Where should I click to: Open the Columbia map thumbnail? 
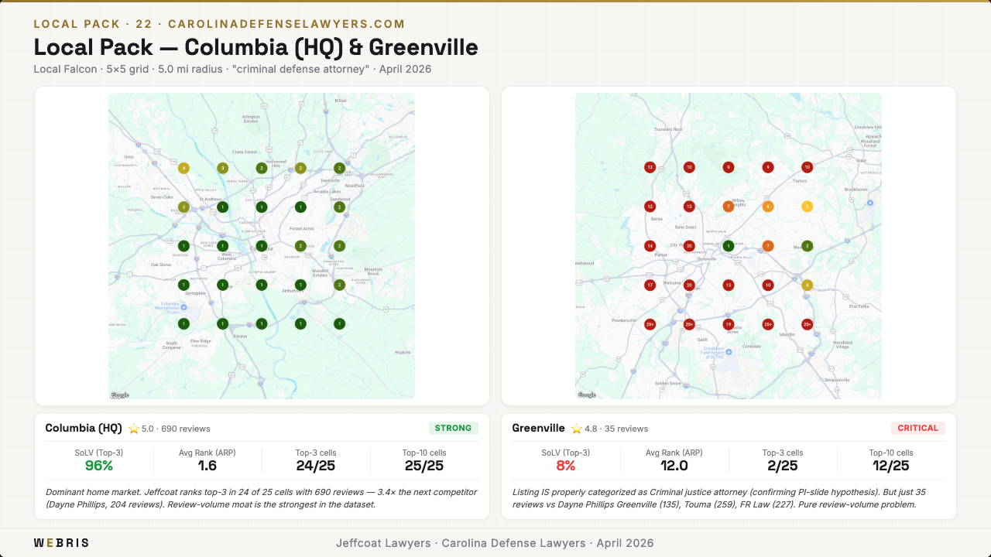click(x=262, y=246)
